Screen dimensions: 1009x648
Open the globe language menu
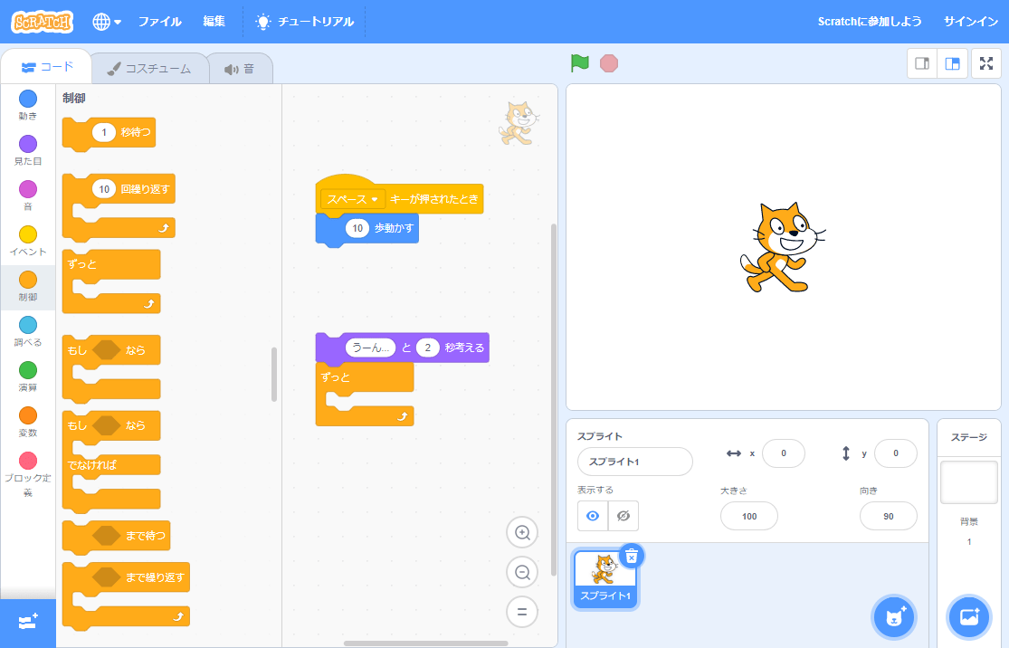106,22
